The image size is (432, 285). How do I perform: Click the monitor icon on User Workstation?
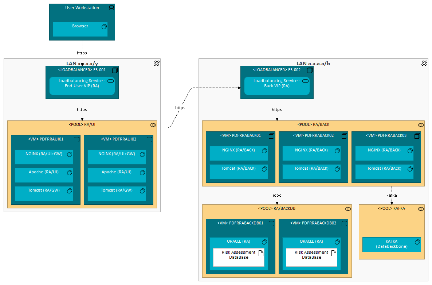tap(111, 7)
